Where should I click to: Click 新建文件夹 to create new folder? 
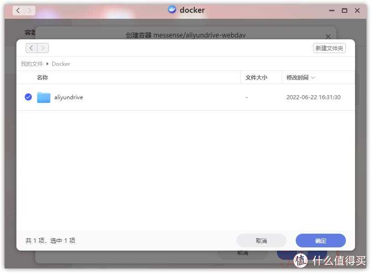click(329, 48)
